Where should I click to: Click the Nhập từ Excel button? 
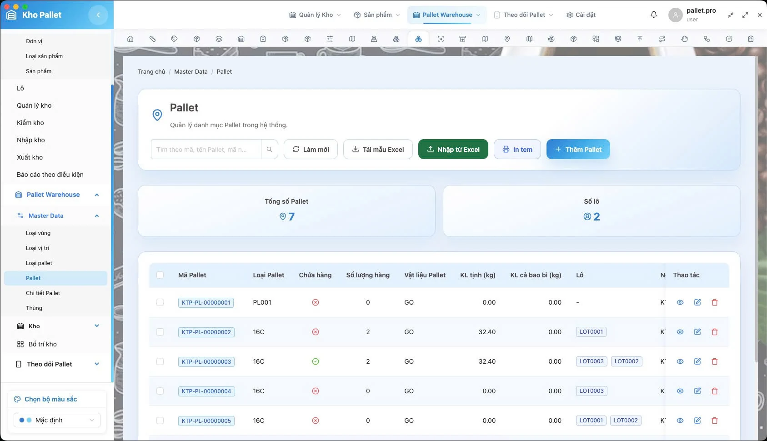(x=453, y=149)
